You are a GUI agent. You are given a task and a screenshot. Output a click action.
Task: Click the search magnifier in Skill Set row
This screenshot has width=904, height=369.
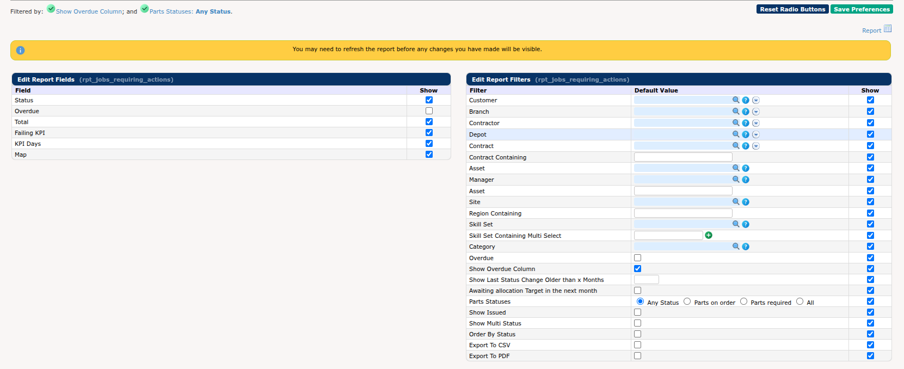pyautogui.click(x=736, y=224)
